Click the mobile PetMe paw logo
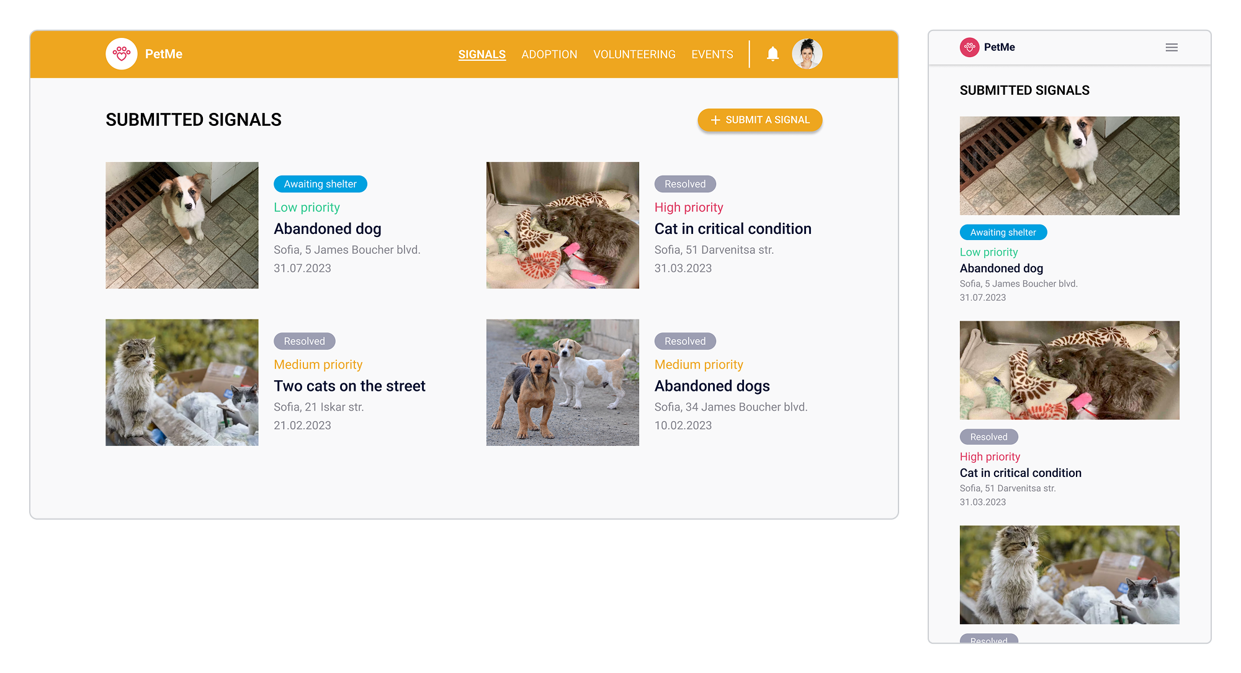The width and height of the screenshot is (1241, 673). point(969,47)
